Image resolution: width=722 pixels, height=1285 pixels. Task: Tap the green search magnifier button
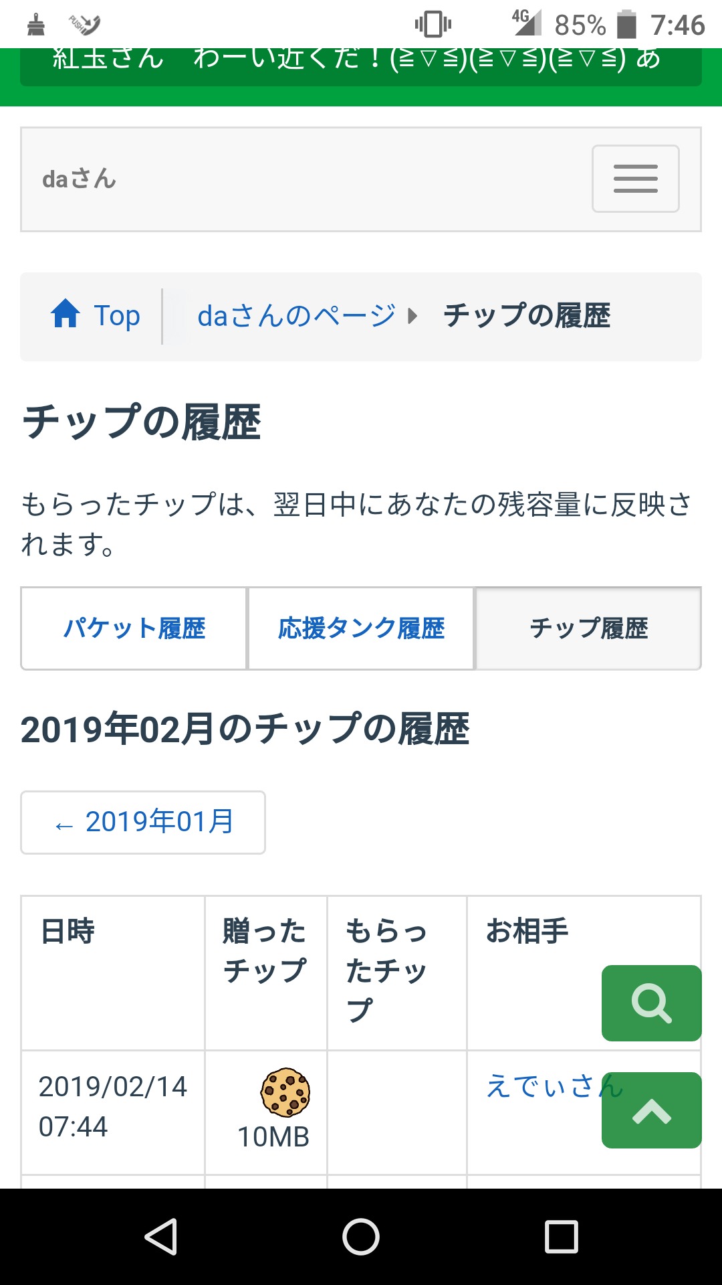[651, 1003]
